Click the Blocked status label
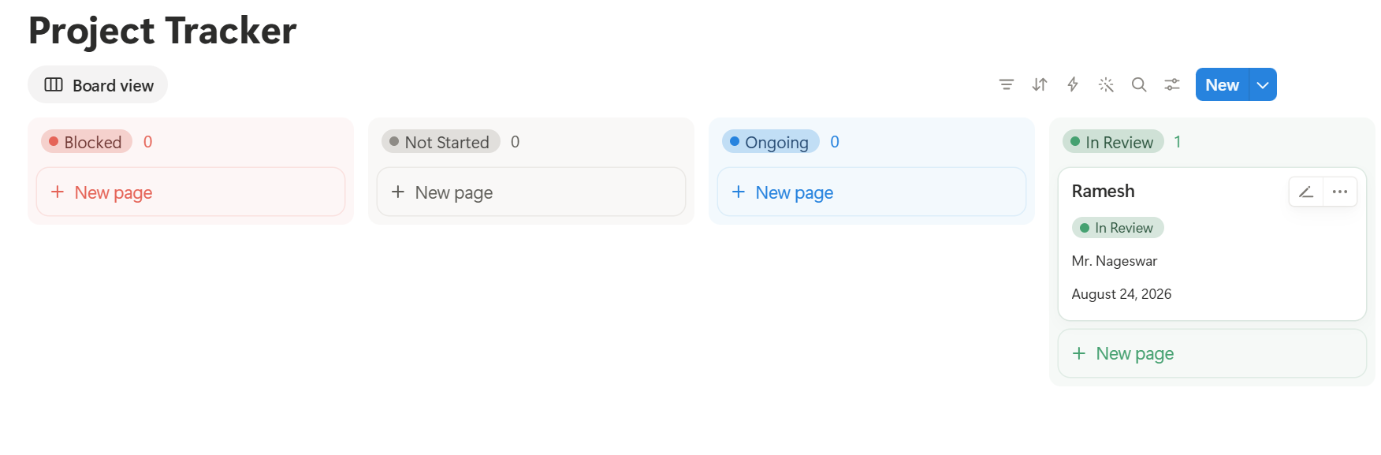The width and height of the screenshot is (1381, 455). [x=87, y=142]
